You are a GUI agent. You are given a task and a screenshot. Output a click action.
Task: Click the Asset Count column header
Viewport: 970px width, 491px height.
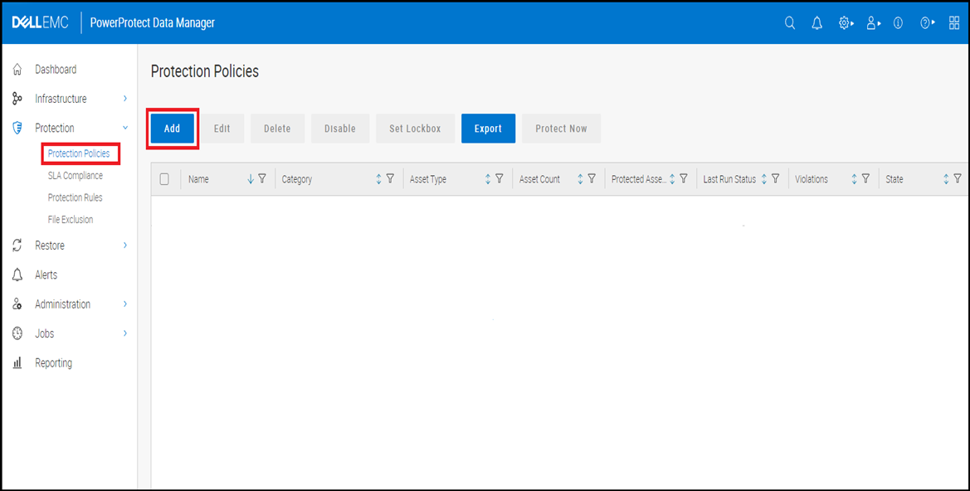[x=539, y=179]
